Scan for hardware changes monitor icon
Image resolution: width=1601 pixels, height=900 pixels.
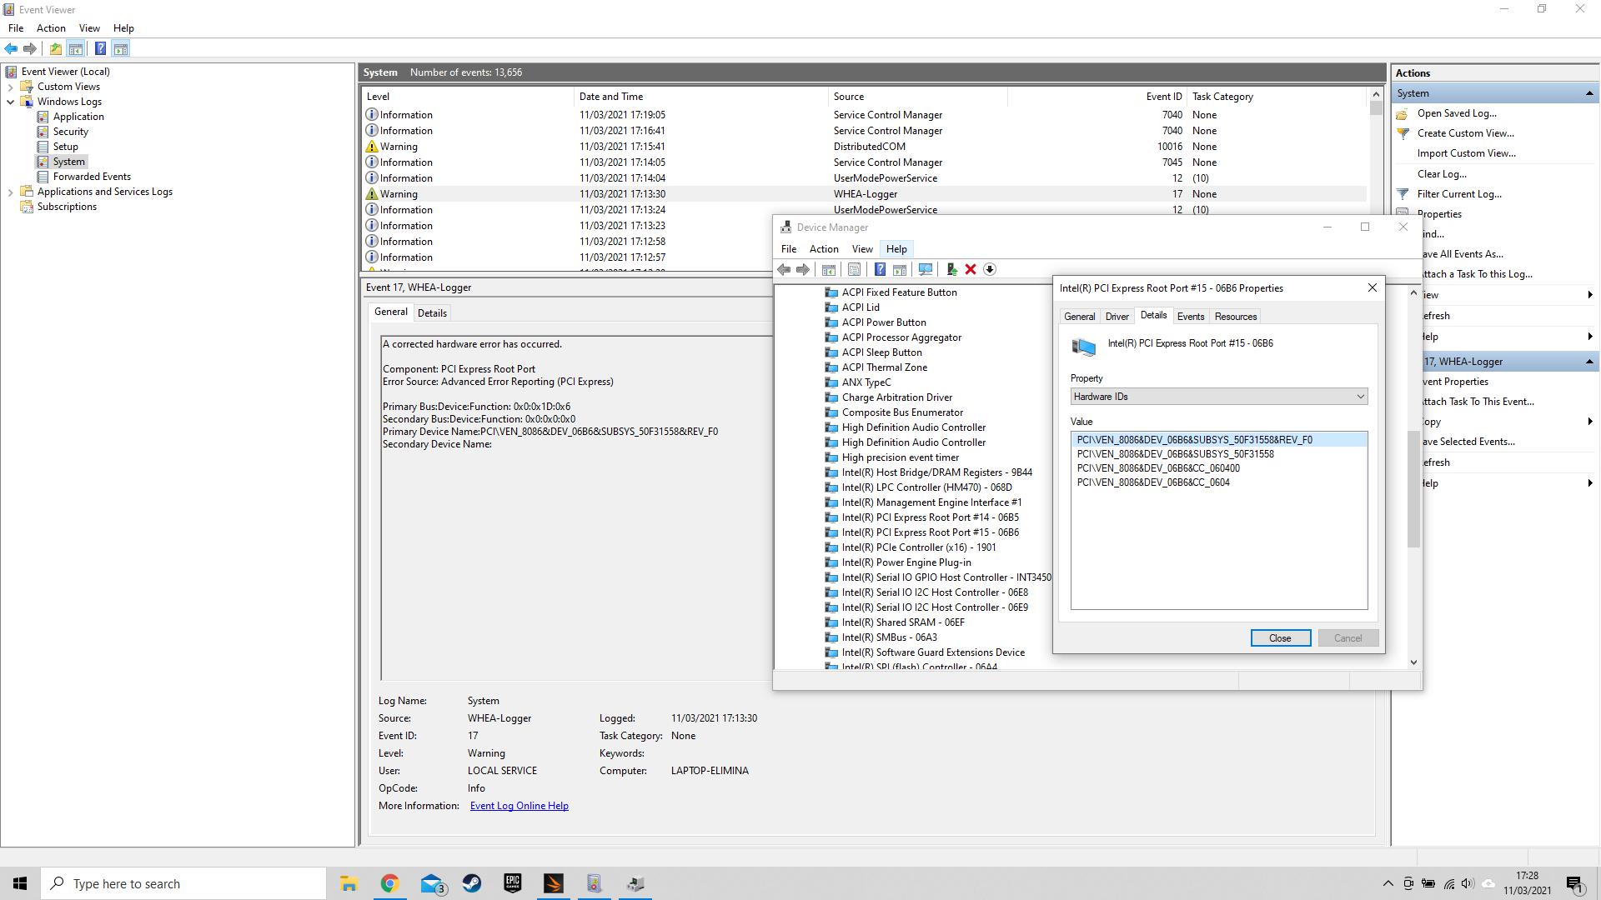tap(925, 270)
